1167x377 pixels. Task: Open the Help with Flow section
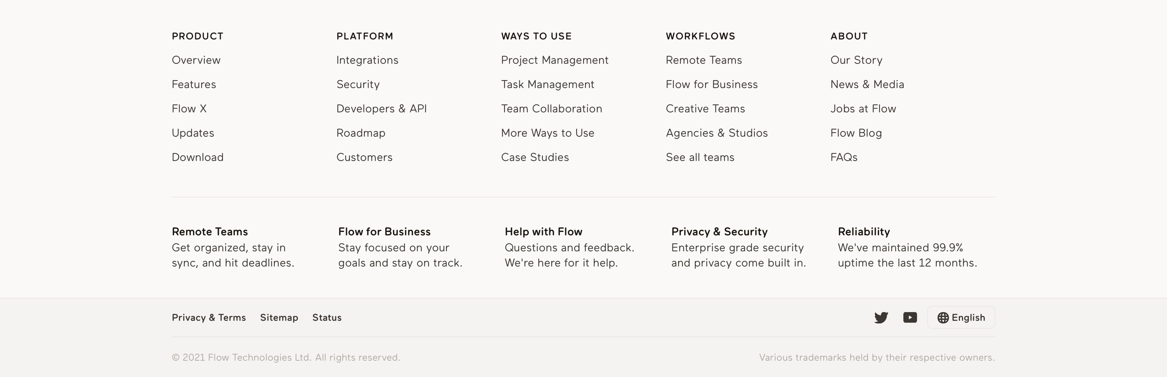coord(543,232)
